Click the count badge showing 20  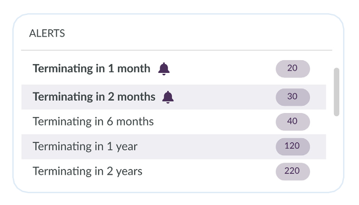[x=292, y=69]
